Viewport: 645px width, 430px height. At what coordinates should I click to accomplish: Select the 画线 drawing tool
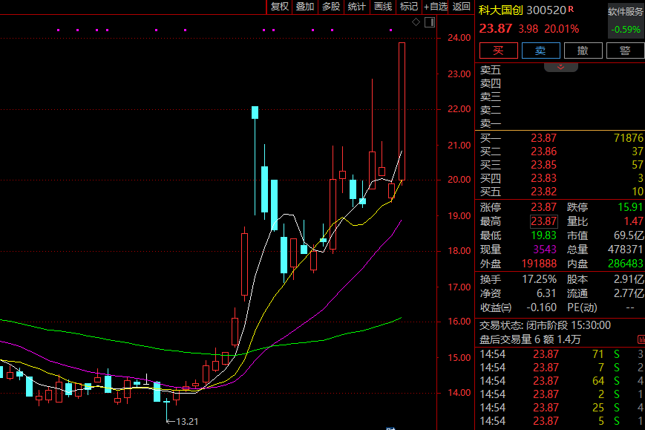pyautogui.click(x=383, y=7)
